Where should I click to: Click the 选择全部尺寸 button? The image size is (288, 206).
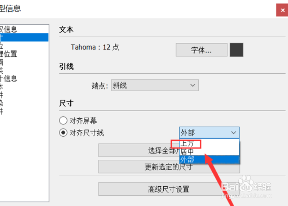click(139, 150)
